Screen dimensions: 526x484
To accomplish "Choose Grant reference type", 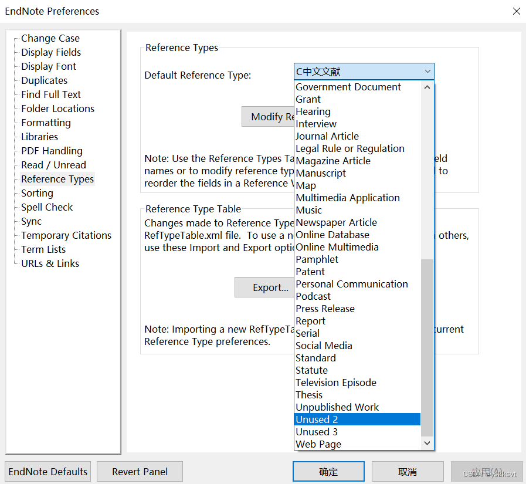I will [357, 99].
